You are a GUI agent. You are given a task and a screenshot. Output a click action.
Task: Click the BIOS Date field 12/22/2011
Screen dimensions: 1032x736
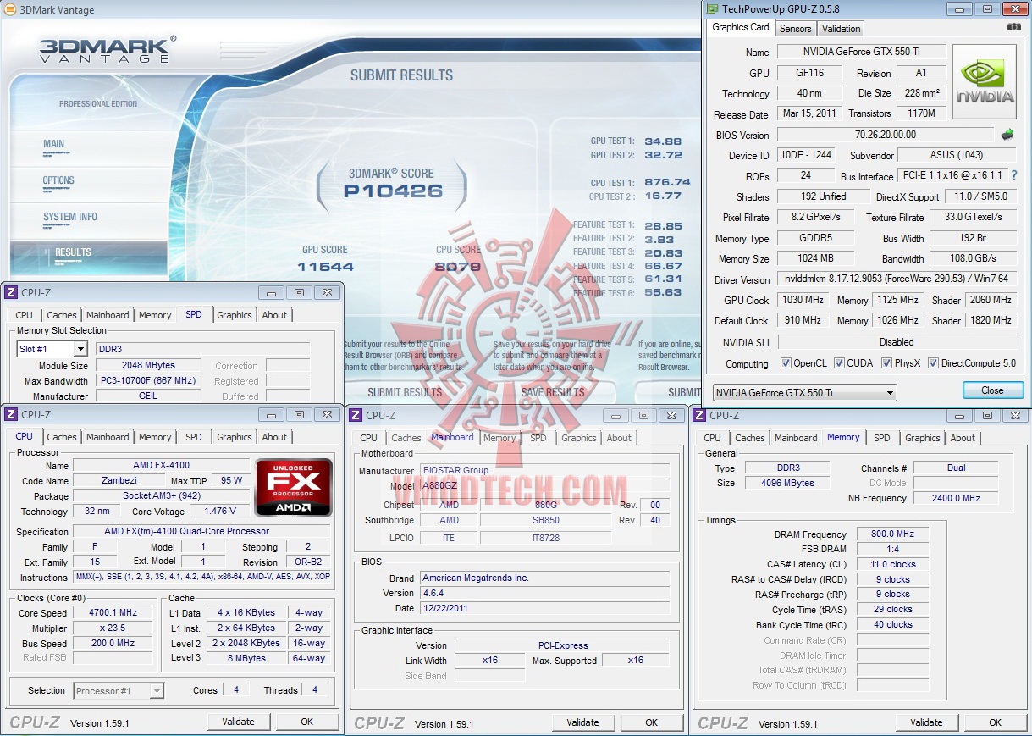[545, 608]
